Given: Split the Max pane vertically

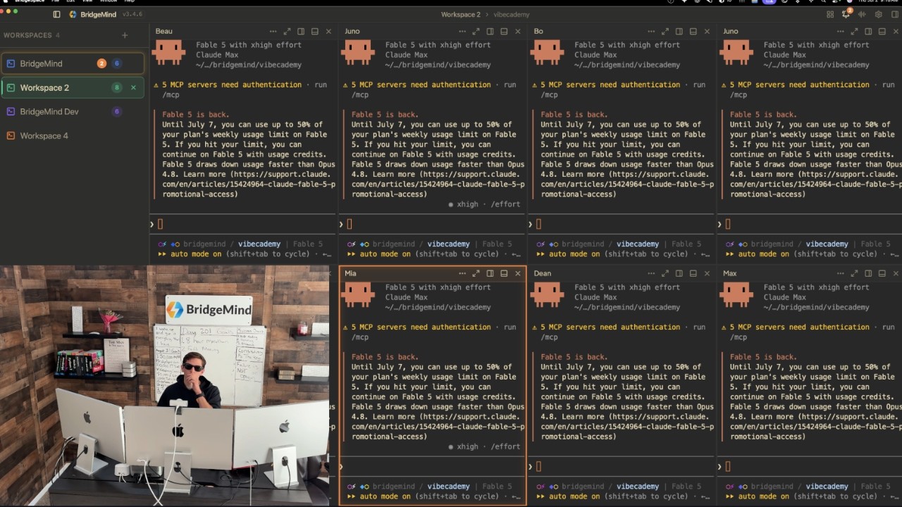Looking at the screenshot, I should (x=868, y=273).
